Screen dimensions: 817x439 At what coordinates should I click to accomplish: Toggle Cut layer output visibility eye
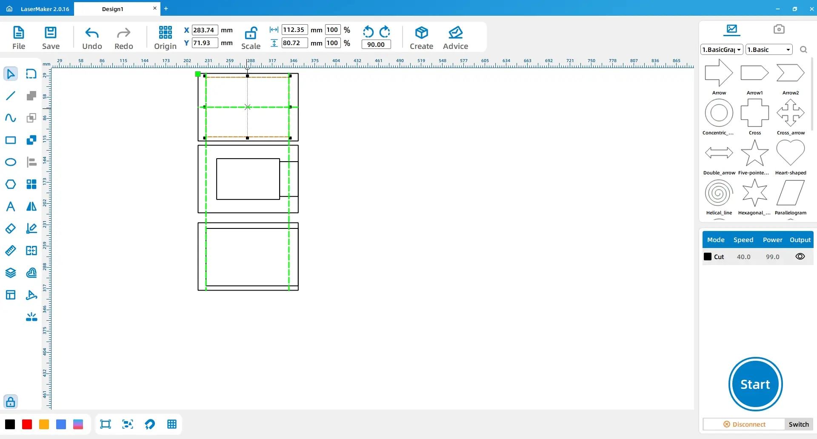click(x=800, y=257)
